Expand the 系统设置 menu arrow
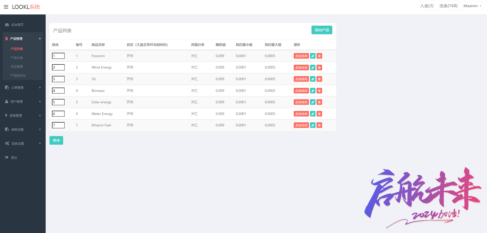 pyautogui.click(x=40, y=143)
